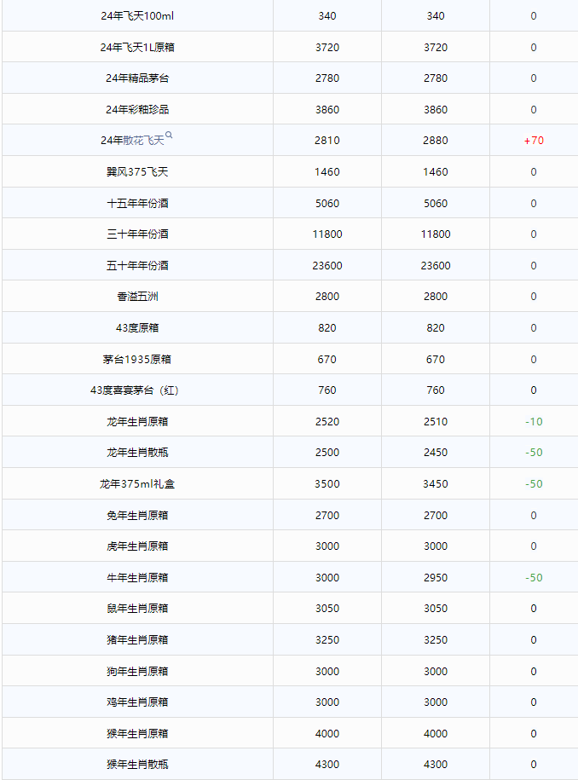Click the 鸡年生肖原箱 product name
578x780 pixels.
coord(137,702)
